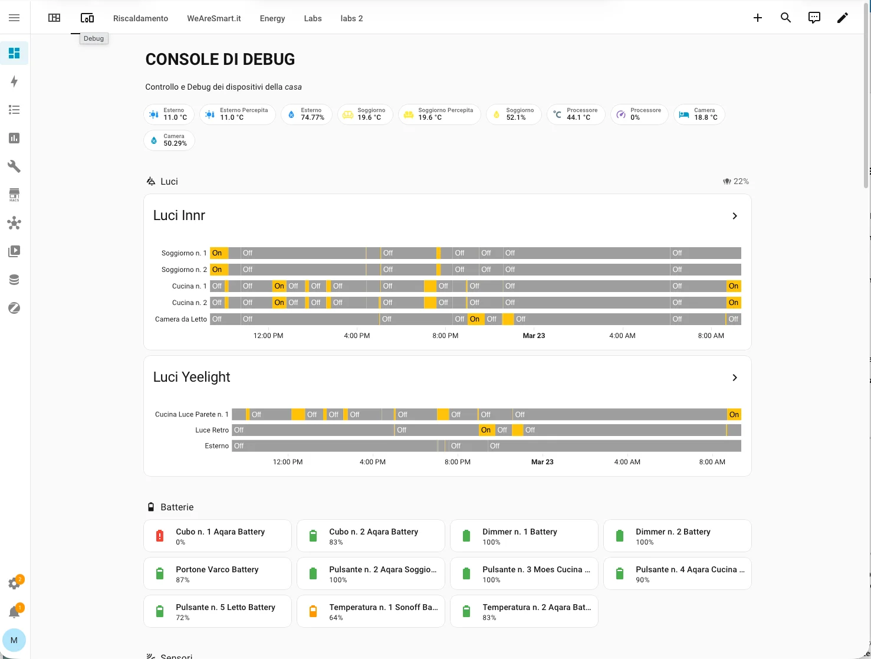
Task: Toggle the hamburger sidebar menu
Action: [x=14, y=18]
